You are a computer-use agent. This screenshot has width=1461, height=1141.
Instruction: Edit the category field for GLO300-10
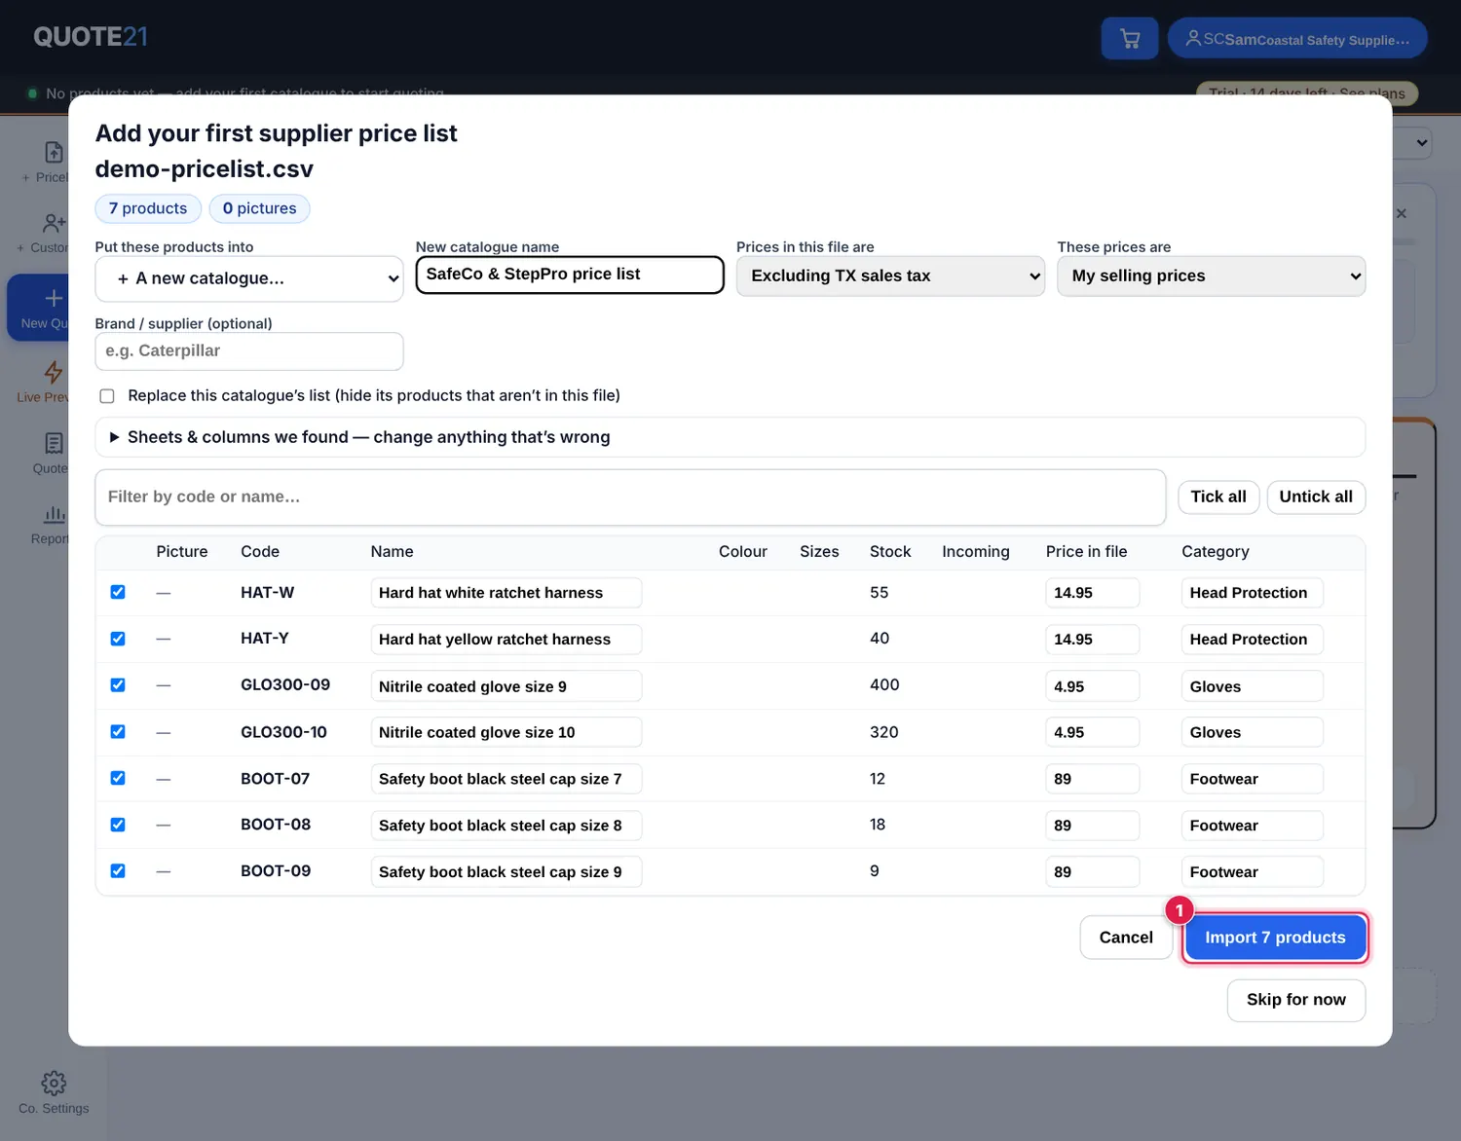point(1253,733)
